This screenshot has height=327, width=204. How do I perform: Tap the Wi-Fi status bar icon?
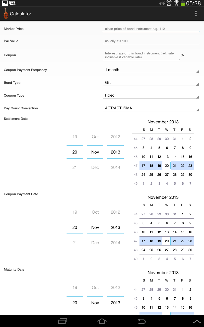click(x=176, y=3)
